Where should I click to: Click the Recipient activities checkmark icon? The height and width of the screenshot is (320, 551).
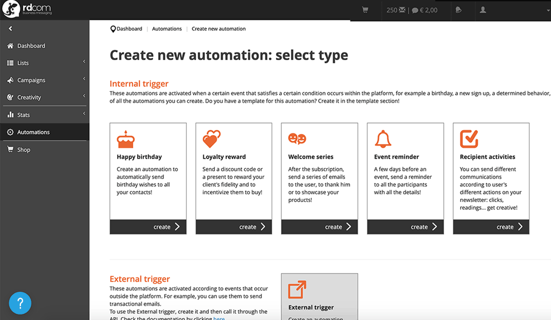click(x=469, y=139)
